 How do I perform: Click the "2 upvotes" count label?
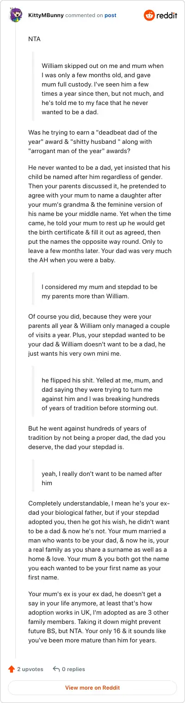click(30, 669)
